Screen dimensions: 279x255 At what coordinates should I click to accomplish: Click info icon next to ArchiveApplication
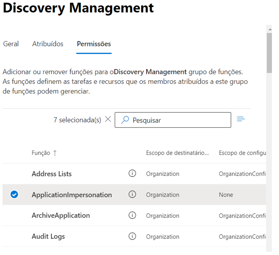[x=132, y=216]
